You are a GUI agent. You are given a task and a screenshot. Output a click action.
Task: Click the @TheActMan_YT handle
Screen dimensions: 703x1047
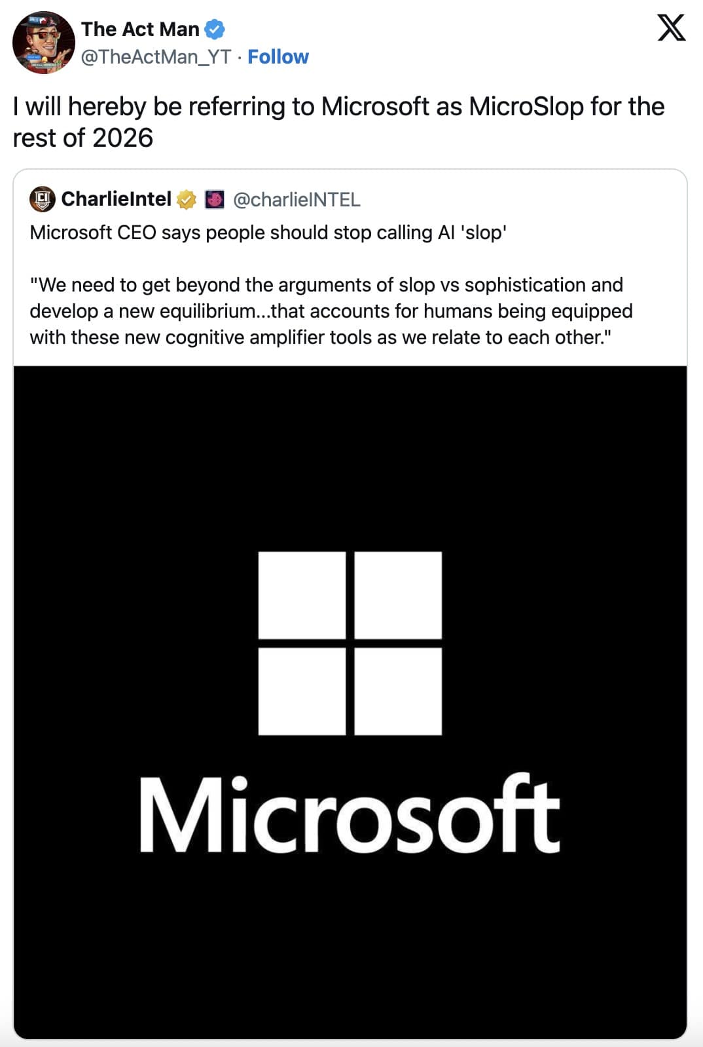pyautogui.click(x=156, y=57)
